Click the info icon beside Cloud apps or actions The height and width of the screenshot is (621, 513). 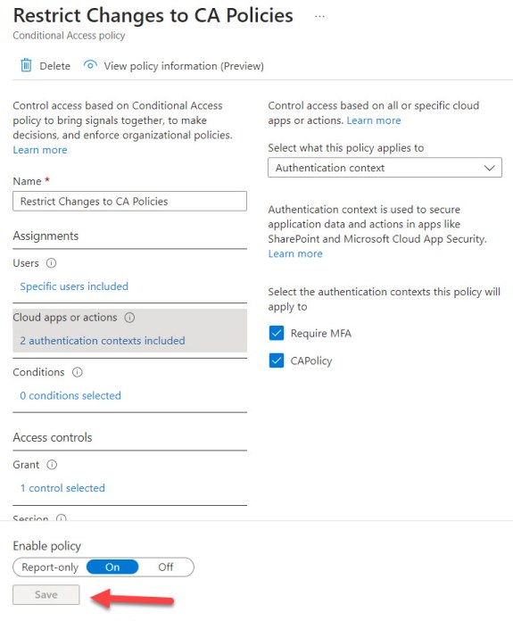tap(129, 318)
